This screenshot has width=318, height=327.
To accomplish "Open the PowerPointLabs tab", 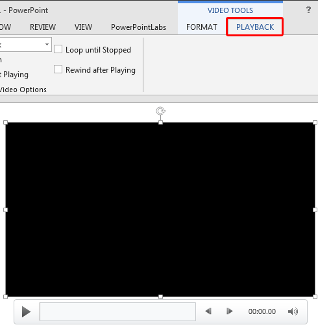I will click(138, 27).
